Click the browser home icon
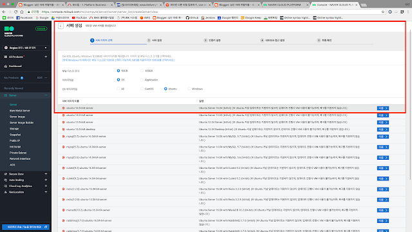 pyautogui.click(x=22, y=12)
